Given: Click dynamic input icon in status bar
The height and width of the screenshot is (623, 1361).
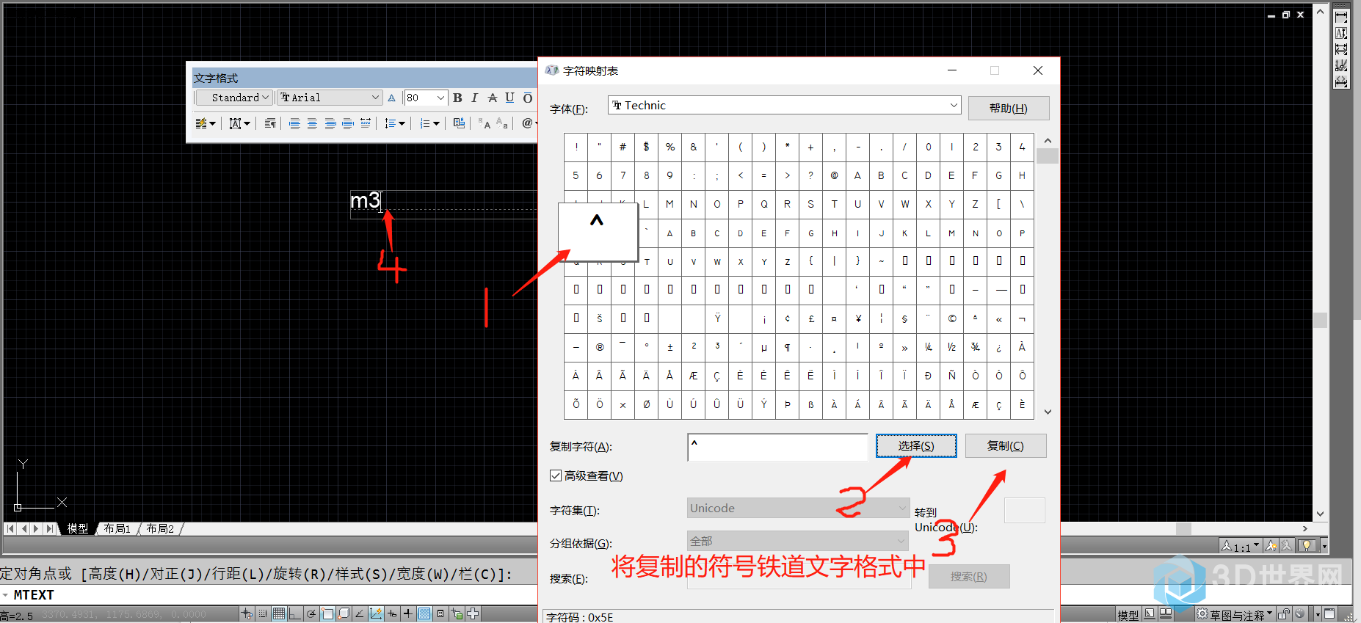Looking at the screenshot, I should click(392, 614).
